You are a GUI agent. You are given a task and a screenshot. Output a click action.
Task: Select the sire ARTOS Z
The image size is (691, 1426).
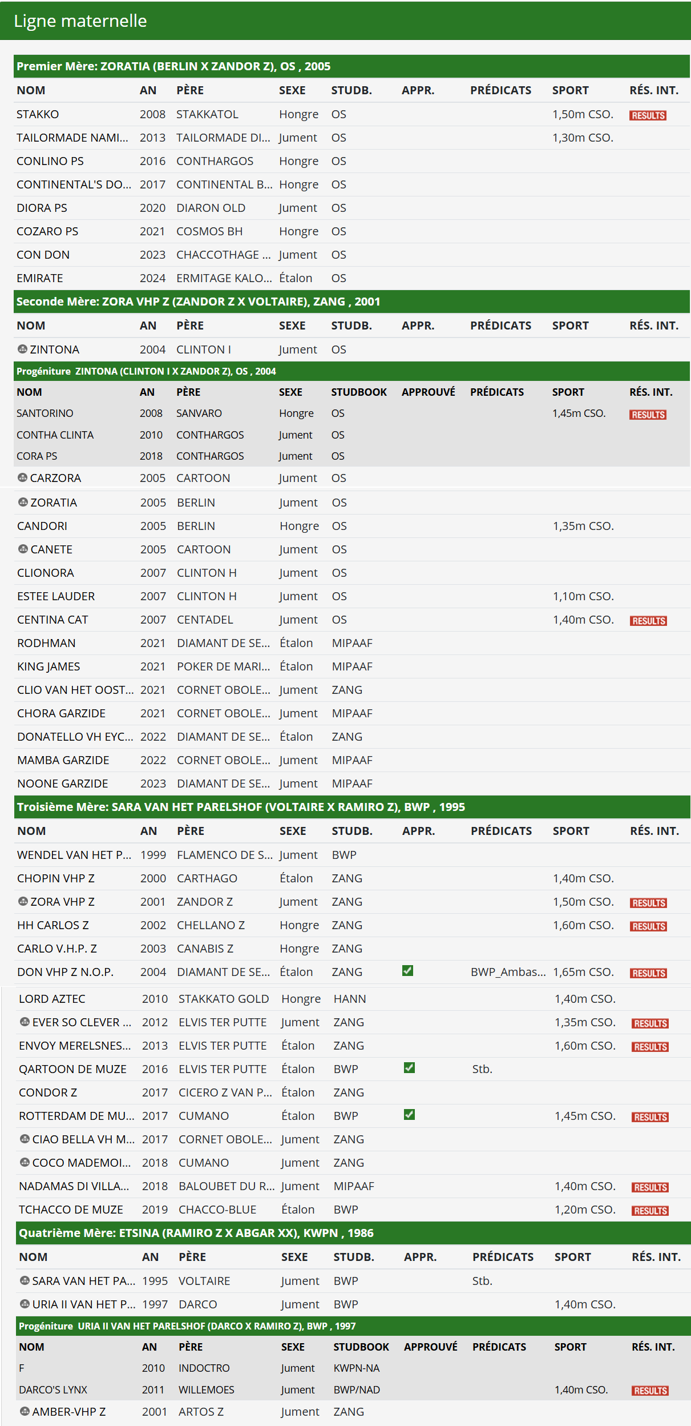[201, 1412]
